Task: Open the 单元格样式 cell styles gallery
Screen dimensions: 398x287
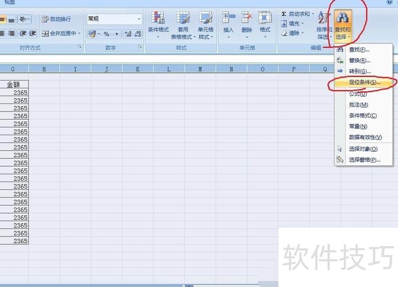Action: point(206,25)
